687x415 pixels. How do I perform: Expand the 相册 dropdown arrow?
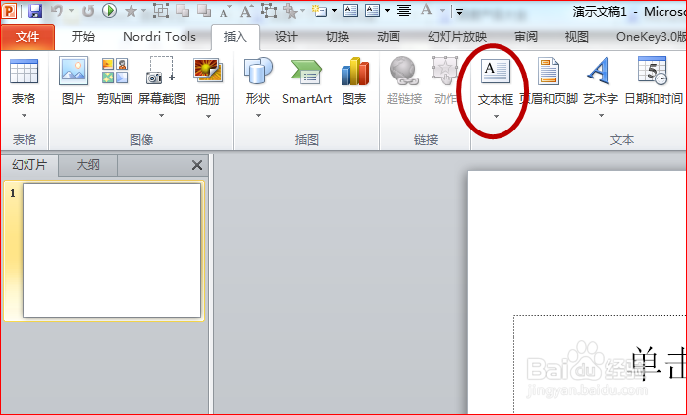point(208,117)
